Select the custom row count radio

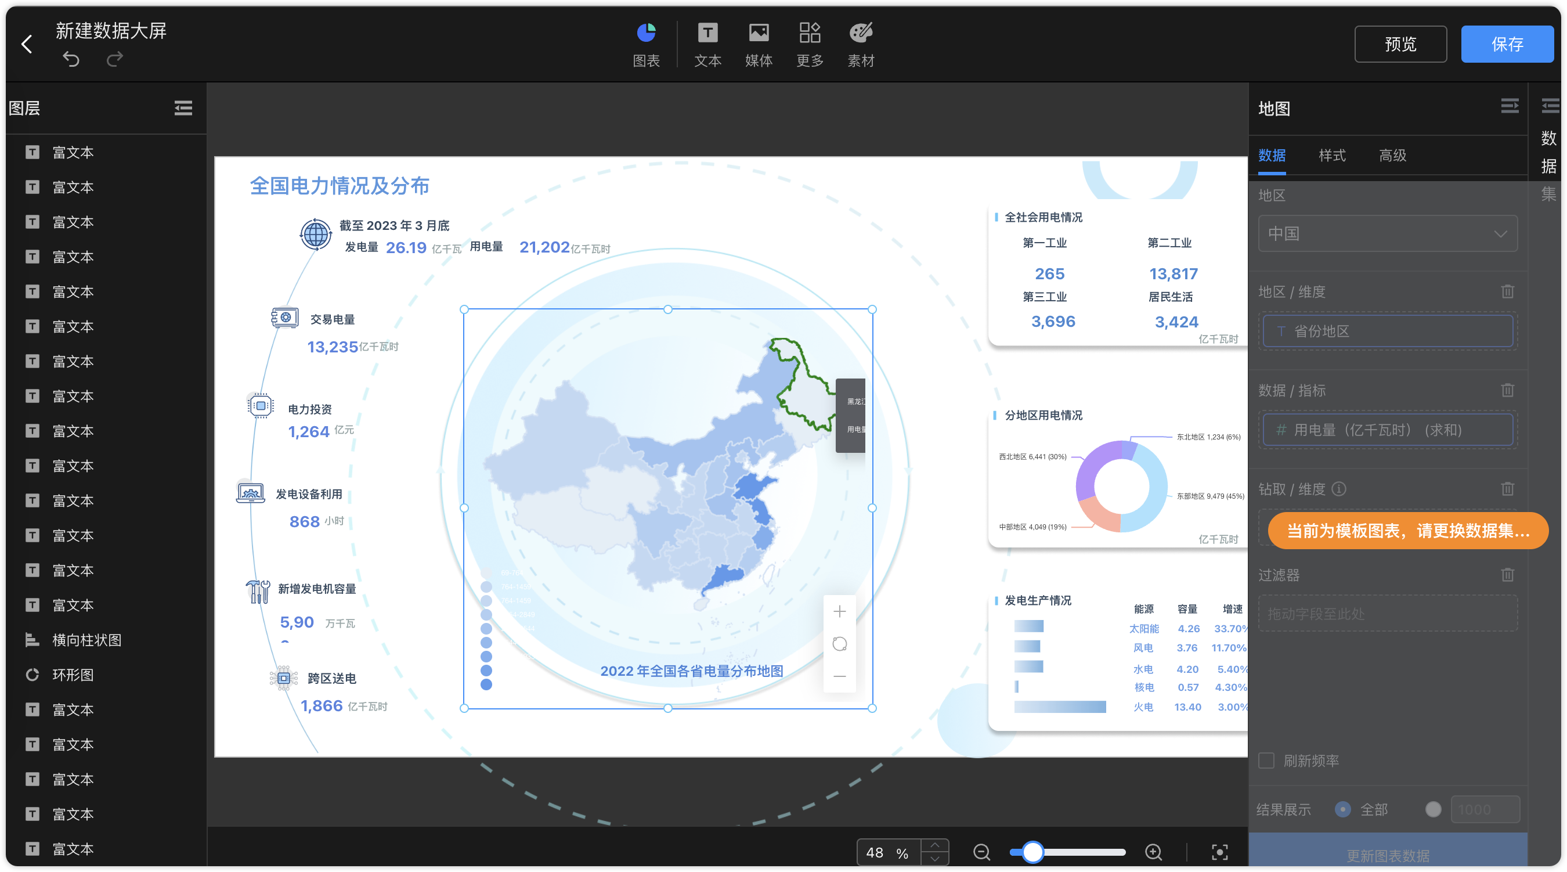1432,809
